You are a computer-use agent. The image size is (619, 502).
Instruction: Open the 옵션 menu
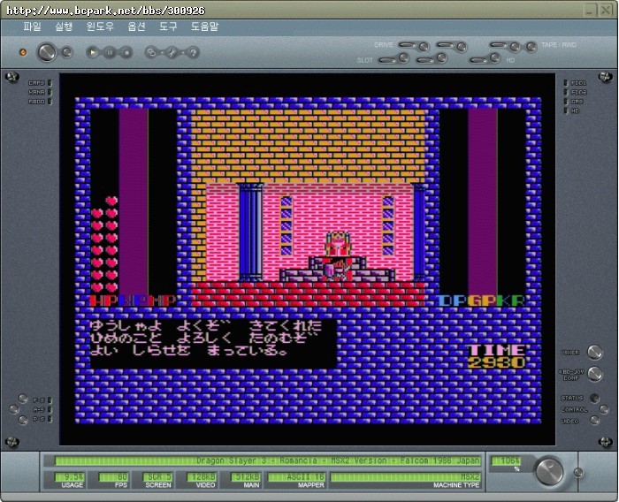[x=136, y=27]
